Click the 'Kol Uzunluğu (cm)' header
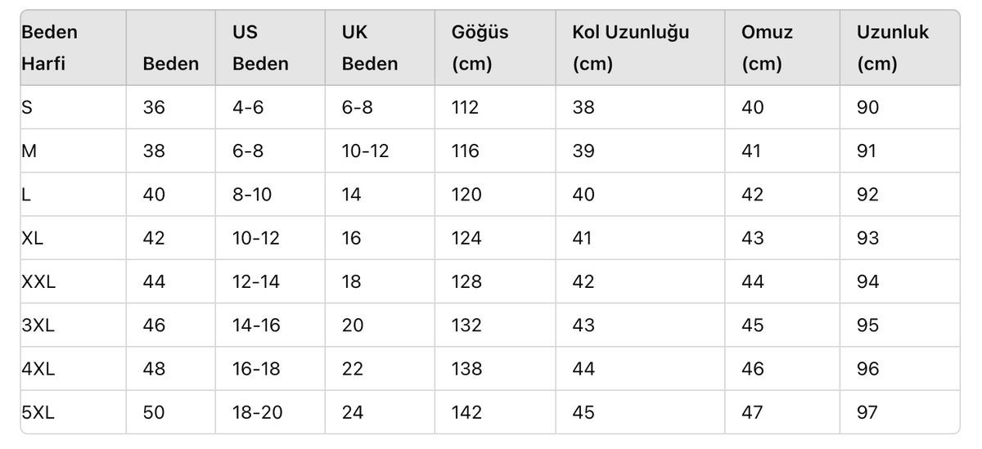The width and height of the screenshot is (982, 449). coord(630,48)
